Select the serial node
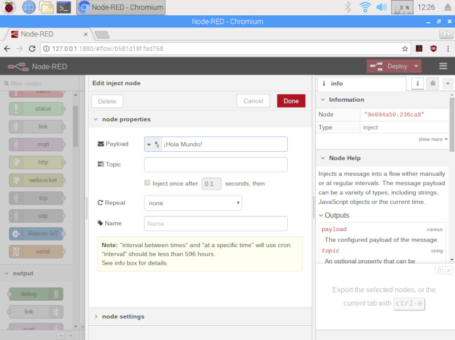The image size is (455, 340). pyautogui.click(x=36, y=251)
